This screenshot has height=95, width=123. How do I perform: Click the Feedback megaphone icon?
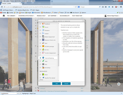tap(43, 24)
